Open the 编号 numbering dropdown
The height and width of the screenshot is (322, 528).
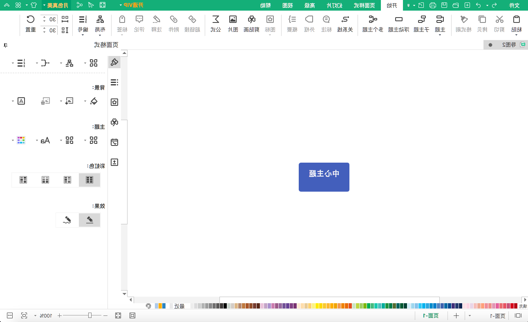coord(83,34)
